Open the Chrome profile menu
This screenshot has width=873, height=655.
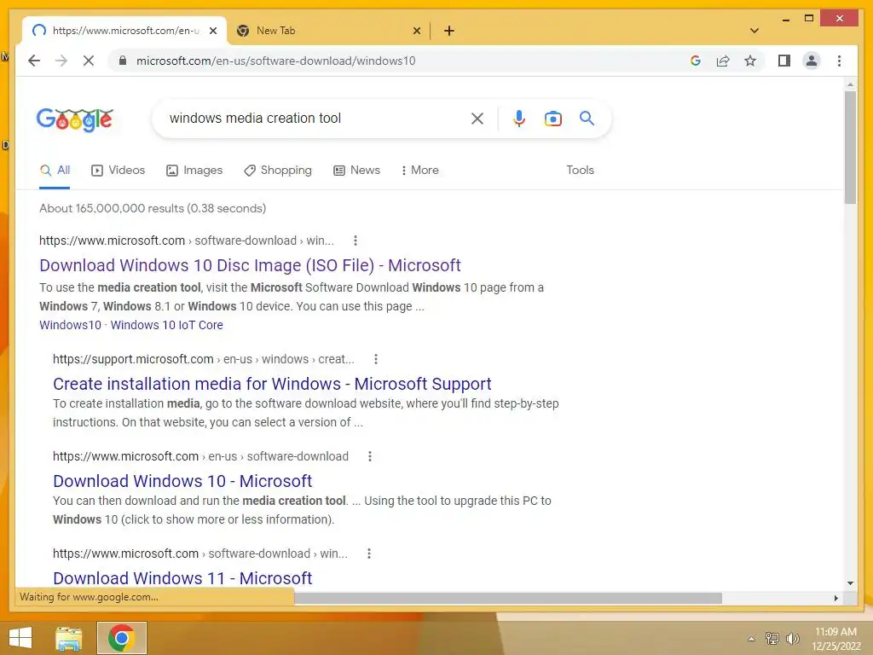coord(812,61)
